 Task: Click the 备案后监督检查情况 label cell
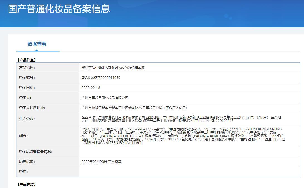pyautogui.click(x=48, y=152)
